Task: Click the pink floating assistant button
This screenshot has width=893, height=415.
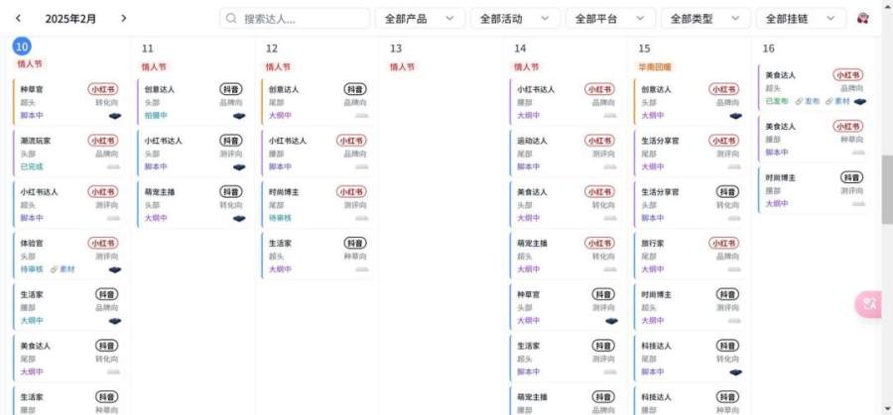Action: click(870, 304)
